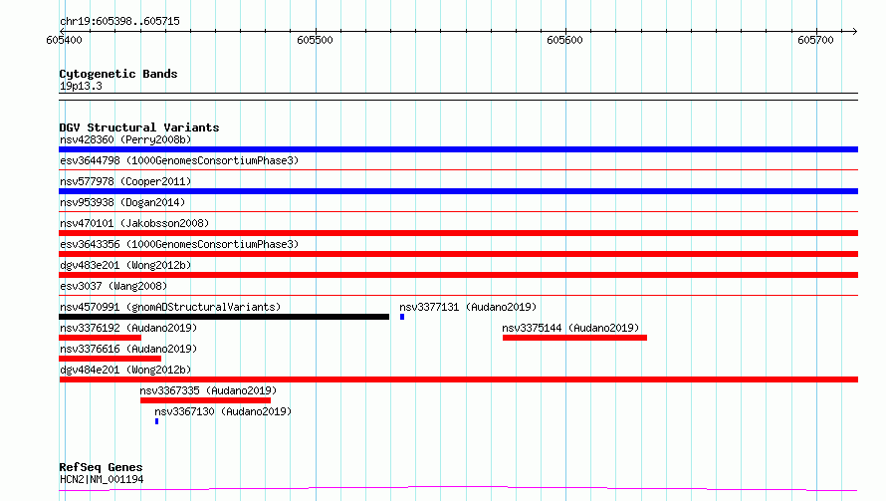Viewport: 886px width, 501px height.
Task: Click the left arrow of the ruler
Action: (62, 31)
